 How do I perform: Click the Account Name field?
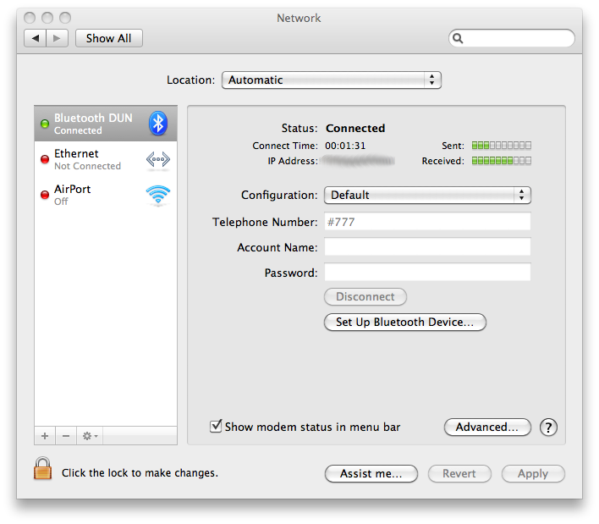[427, 247]
